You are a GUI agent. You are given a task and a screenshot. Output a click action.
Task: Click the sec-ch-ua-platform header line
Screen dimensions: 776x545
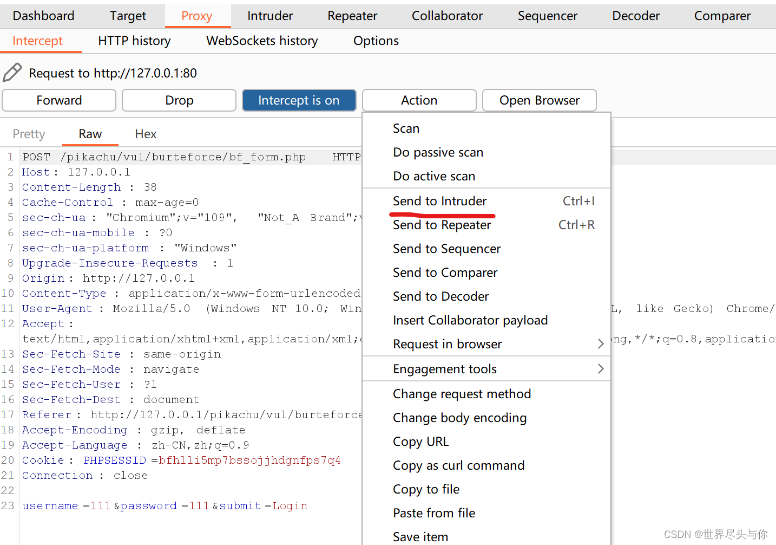pos(129,248)
